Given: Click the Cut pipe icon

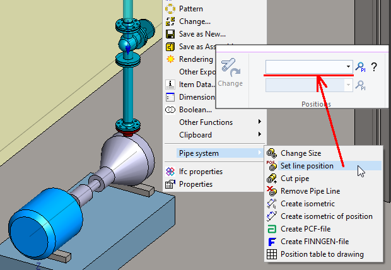Looking at the screenshot, I should 272,179.
